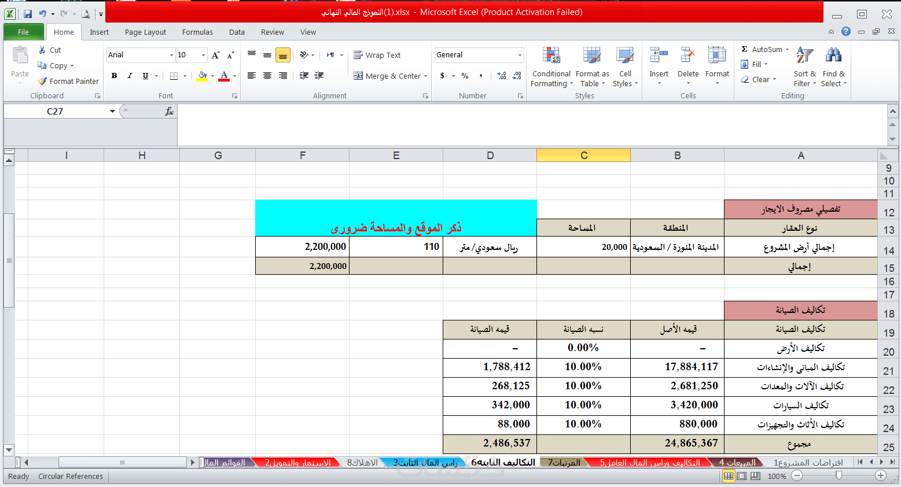The width and height of the screenshot is (901, 487).
Task: Expand the Arial font name dropdown
Action: coord(171,55)
